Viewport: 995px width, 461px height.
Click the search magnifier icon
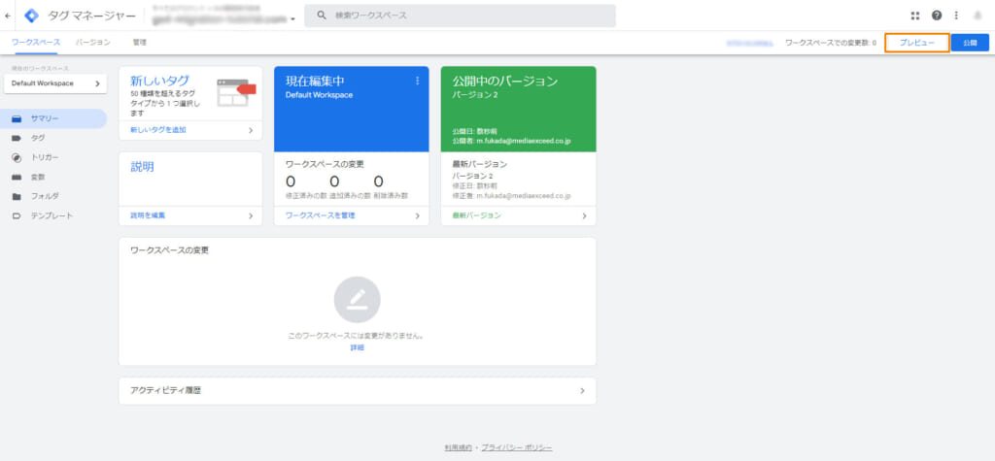click(322, 16)
